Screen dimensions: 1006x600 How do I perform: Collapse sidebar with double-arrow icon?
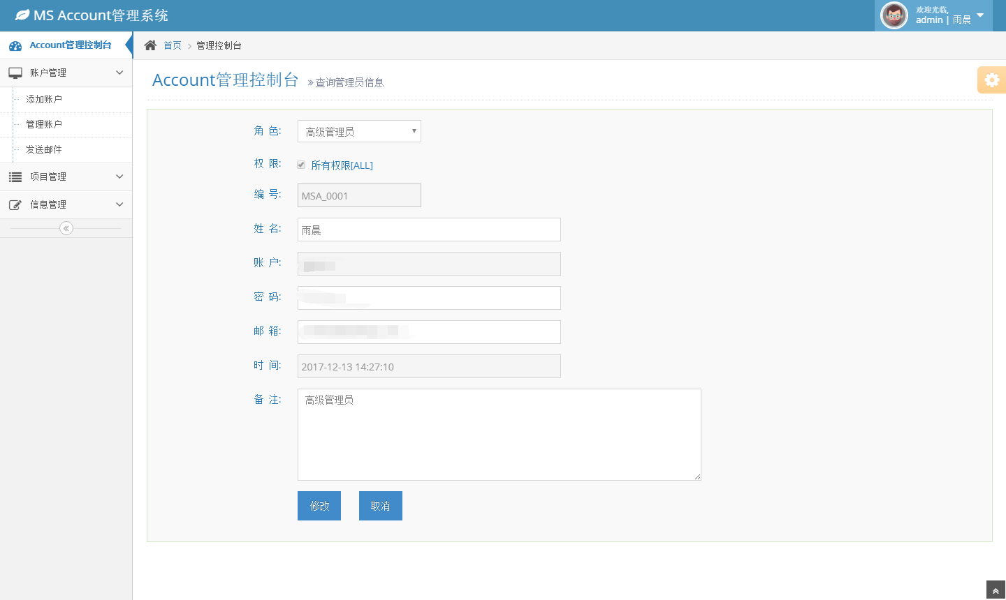pos(66,228)
